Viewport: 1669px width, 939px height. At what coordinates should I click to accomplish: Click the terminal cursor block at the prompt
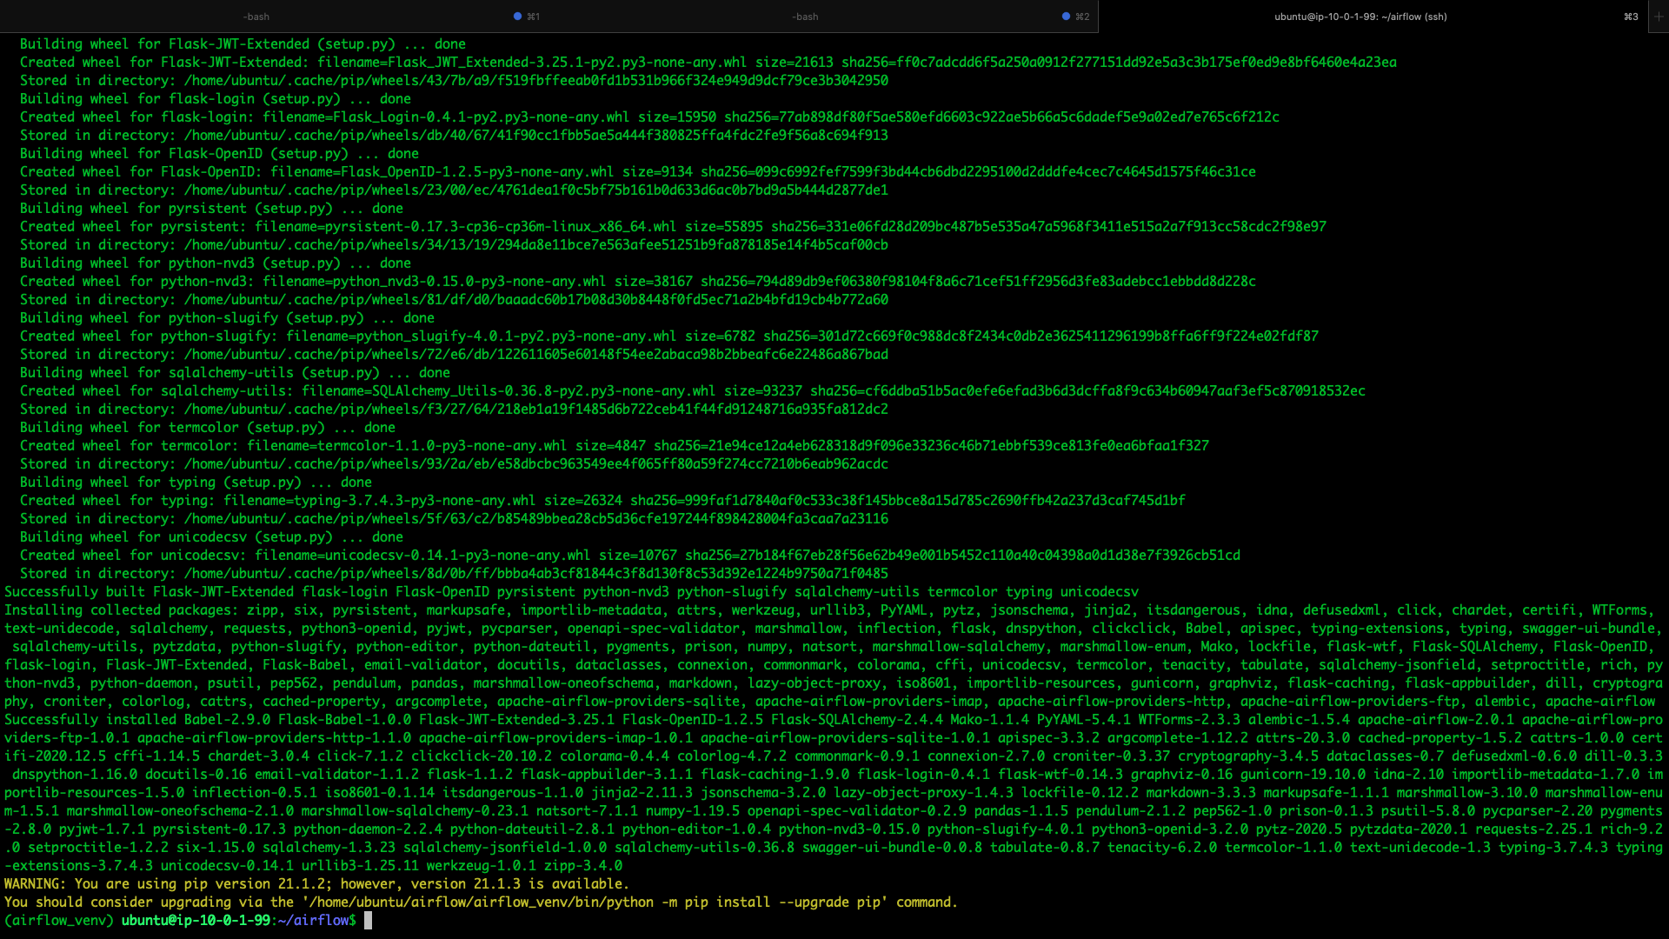point(368,920)
